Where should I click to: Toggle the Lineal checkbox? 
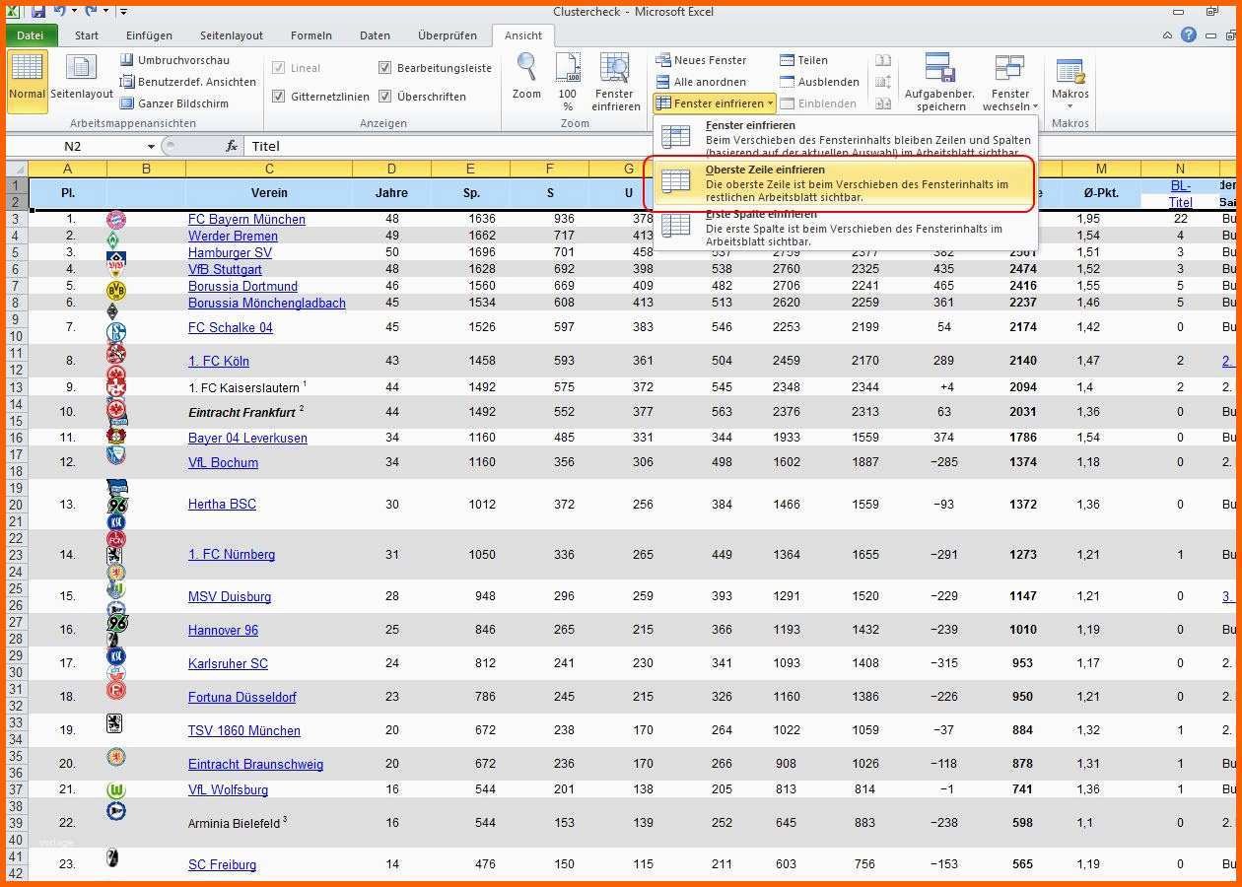click(279, 68)
